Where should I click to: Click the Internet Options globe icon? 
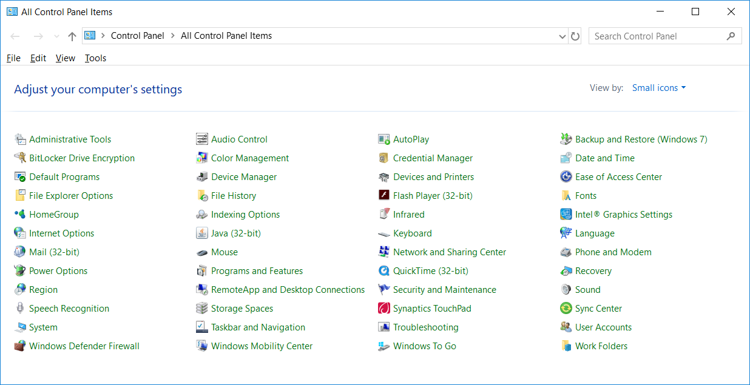pyautogui.click(x=20, y=233)
